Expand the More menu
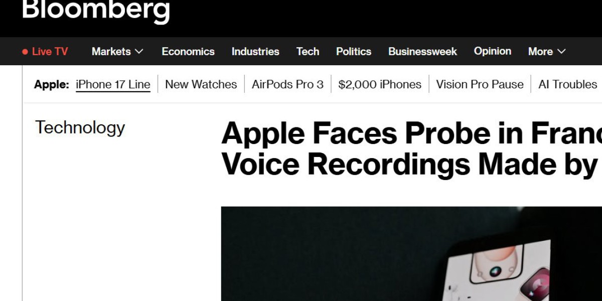This screenshot has width=602, height=301. pos(541,52)
